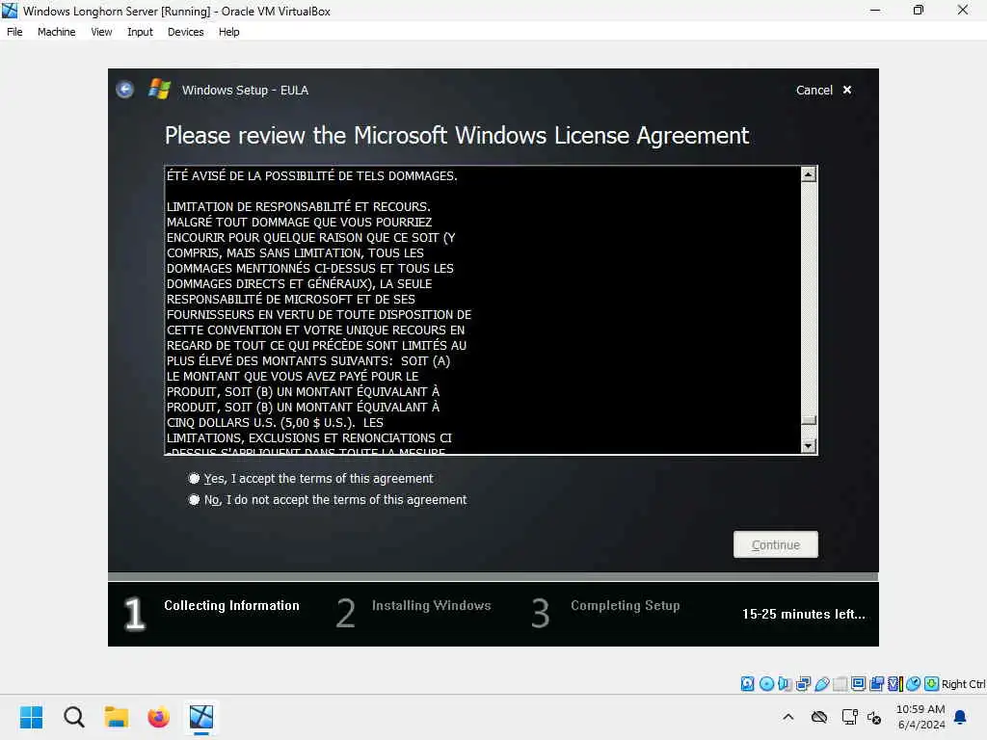Minimize the VirtualBox window
This screenshot has height=740, width=987.
pyautogui.click(x=875, y=10)
